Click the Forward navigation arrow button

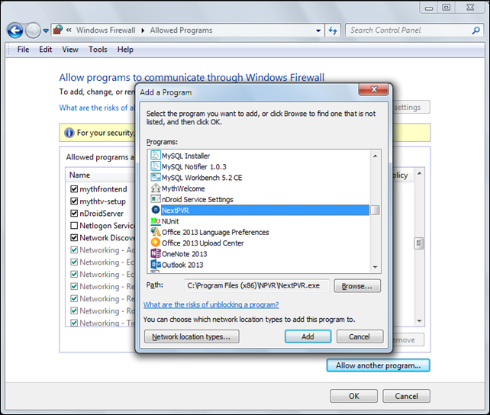[33, 31]
